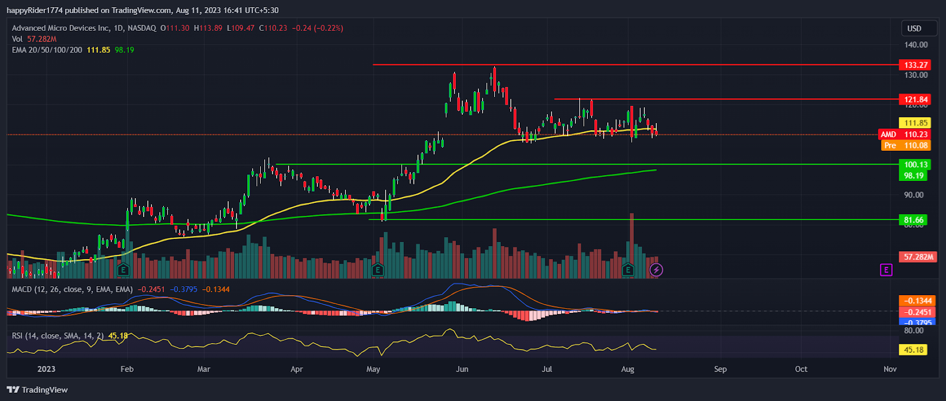
Task: Select the 133.27 resistance price label
Action: click(915, 65)
